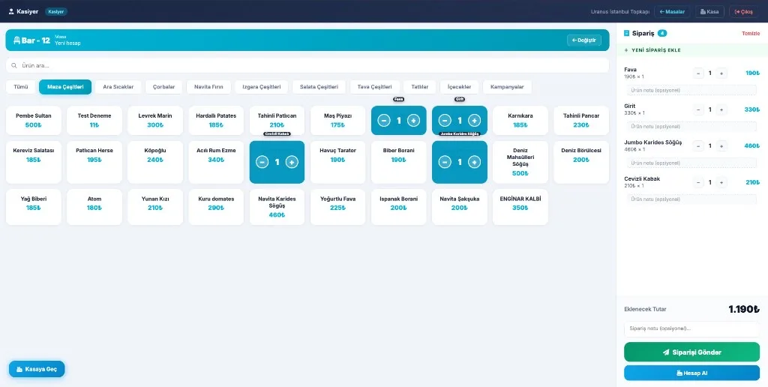Open the Kampanyalar category
This screenshot has height=387, width=768.
(507, 87)
